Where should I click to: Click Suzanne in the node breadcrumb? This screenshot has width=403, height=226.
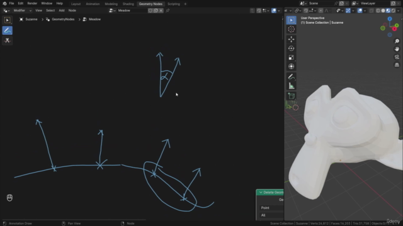coord(31,19)
